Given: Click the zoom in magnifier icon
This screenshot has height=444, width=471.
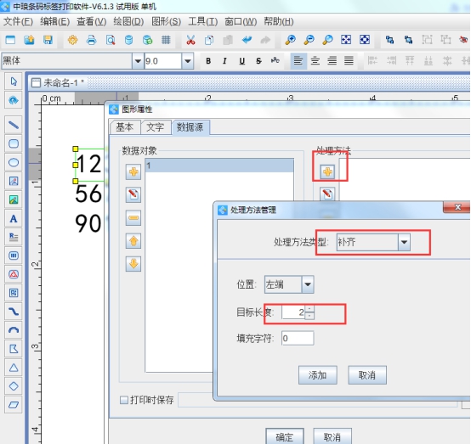Looking at the screenshot, I should tap(290, 40).
